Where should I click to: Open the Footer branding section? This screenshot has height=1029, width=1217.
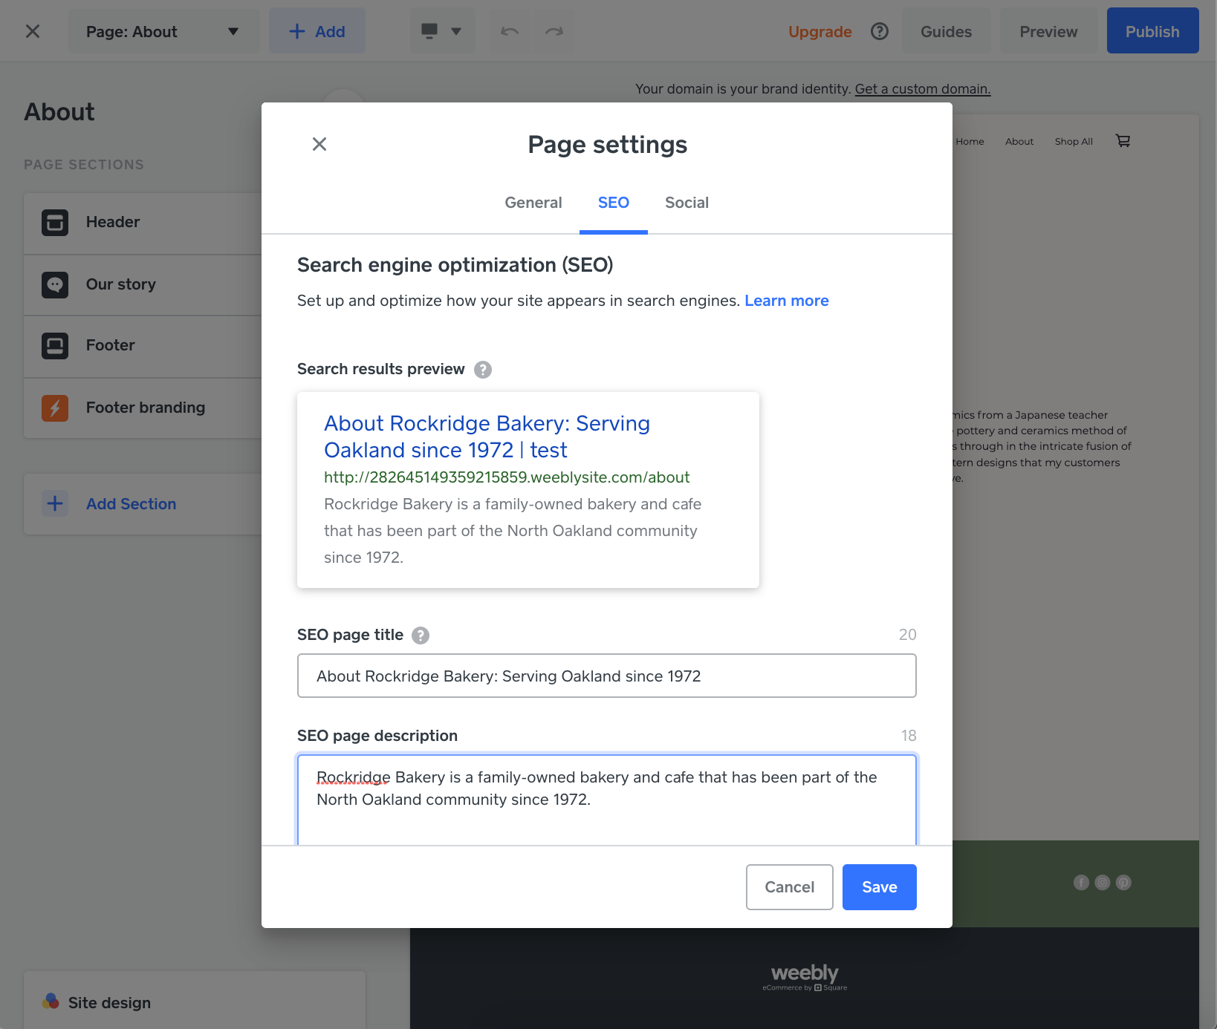143,408
